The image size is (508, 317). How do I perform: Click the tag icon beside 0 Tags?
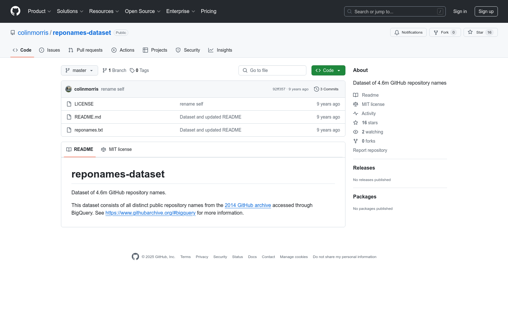132,70
